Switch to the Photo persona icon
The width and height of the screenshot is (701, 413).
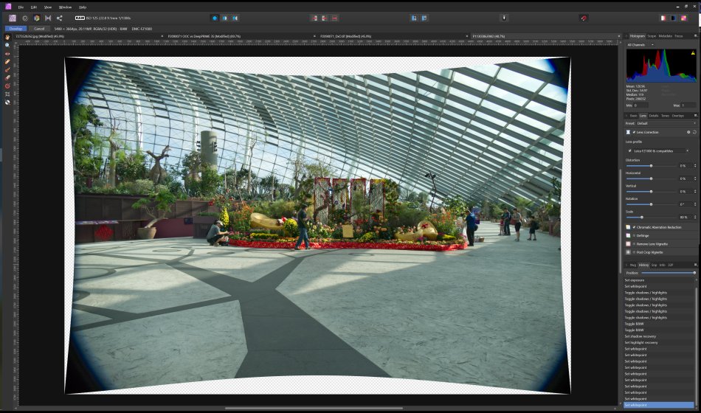coord(13,18)
